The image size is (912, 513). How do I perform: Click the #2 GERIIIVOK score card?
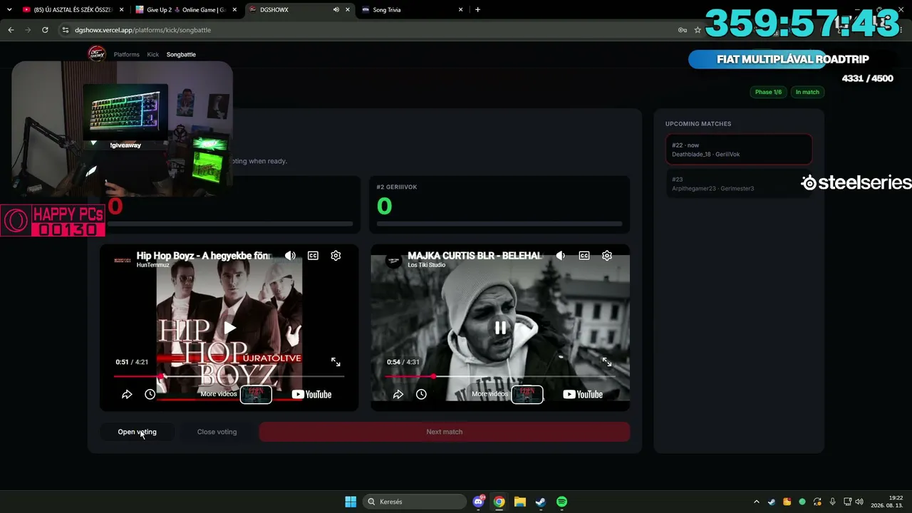click(499, 204)
